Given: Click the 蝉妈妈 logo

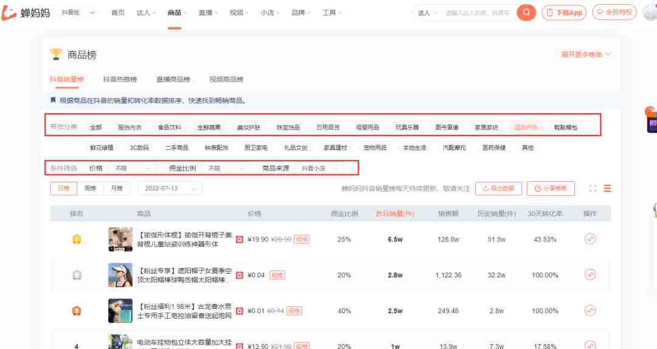Looking at the screenshot, I should coord(26,13).
